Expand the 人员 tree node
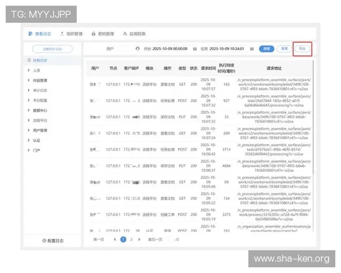341x273 pixels. pos(29,71)
